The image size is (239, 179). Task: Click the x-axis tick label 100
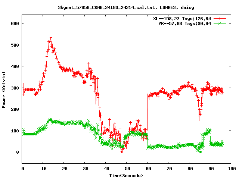click(x=232, y=169)
